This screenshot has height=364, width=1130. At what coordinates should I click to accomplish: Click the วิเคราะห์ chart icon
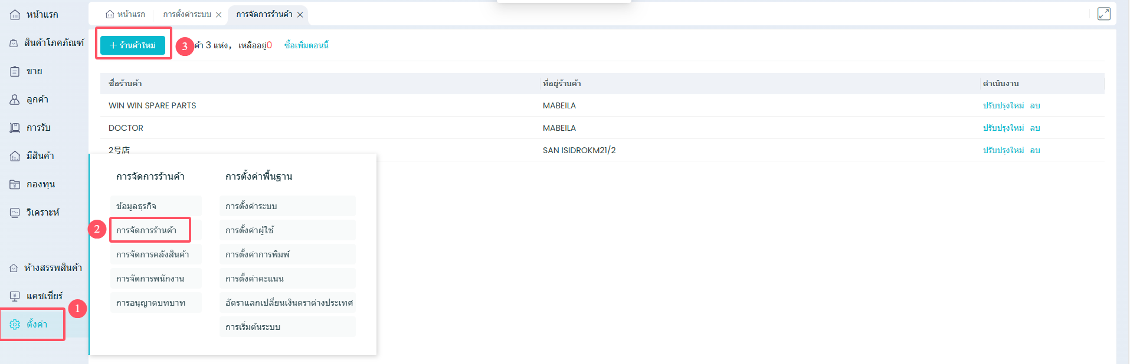15,213
